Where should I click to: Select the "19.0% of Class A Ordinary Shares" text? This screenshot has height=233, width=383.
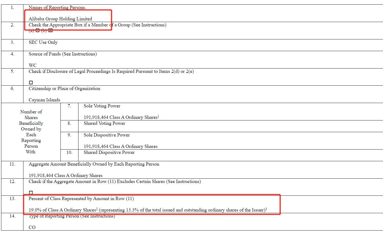coord(62,210)
